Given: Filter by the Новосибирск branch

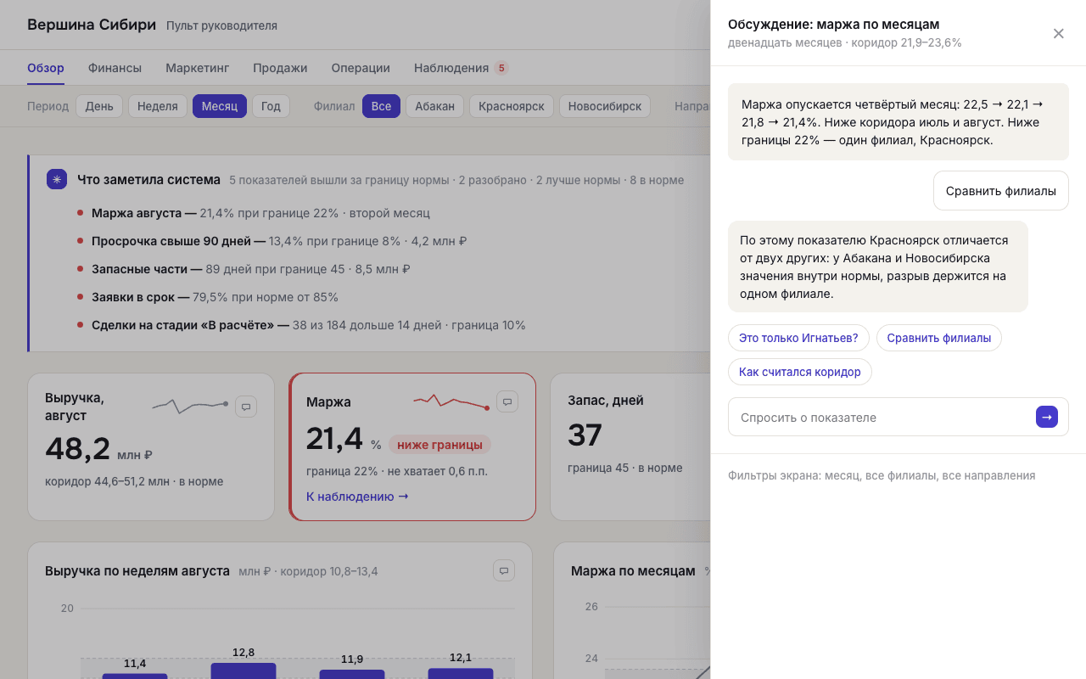Looking at the screenshot, I should coord(605,106).
